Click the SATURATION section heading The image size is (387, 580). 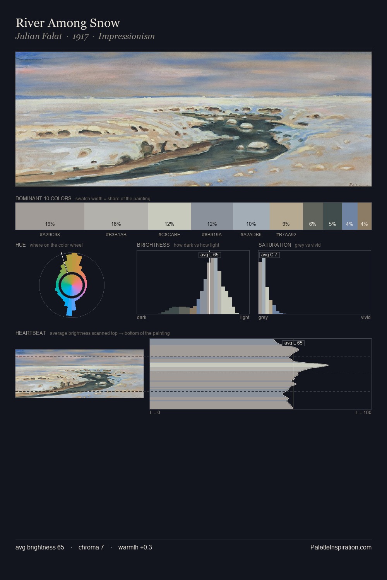pos(275,245)
